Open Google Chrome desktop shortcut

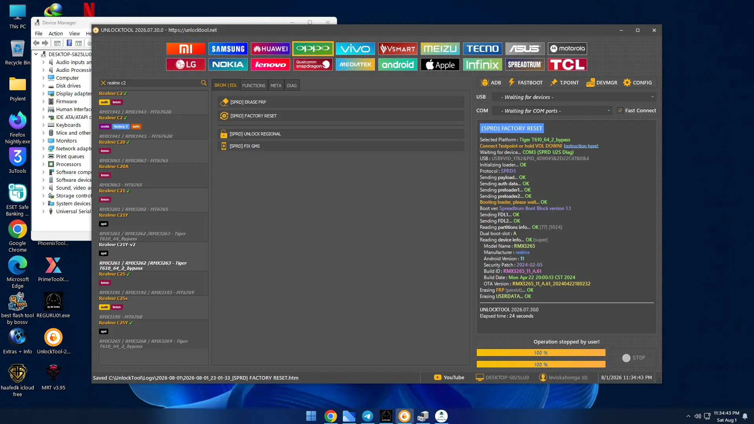pos(18,236)
